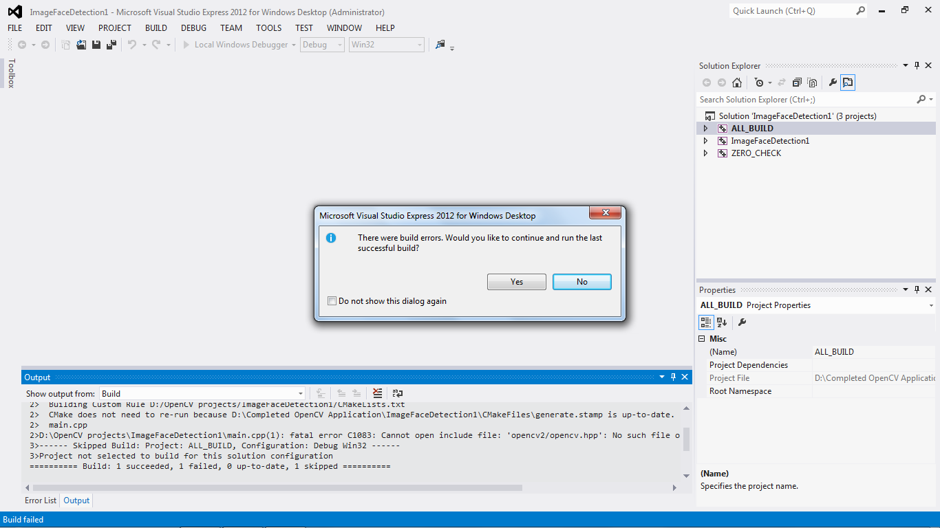Click the Solution Explorer Properties wrench icon
Viewport: 940px width, 528px height.
coord(833,82)
